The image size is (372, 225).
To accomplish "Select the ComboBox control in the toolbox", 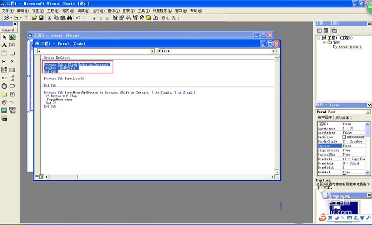I will pos(4,69).
